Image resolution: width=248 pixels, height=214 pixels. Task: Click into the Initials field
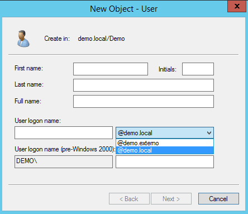pos(198,69)
